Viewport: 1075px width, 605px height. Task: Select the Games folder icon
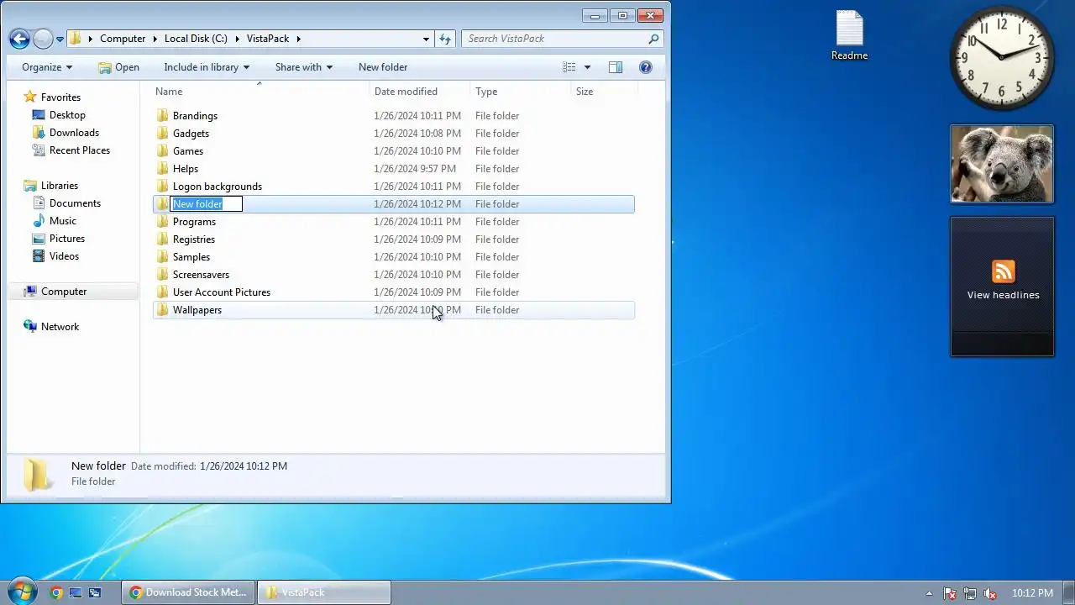point(163,151)
